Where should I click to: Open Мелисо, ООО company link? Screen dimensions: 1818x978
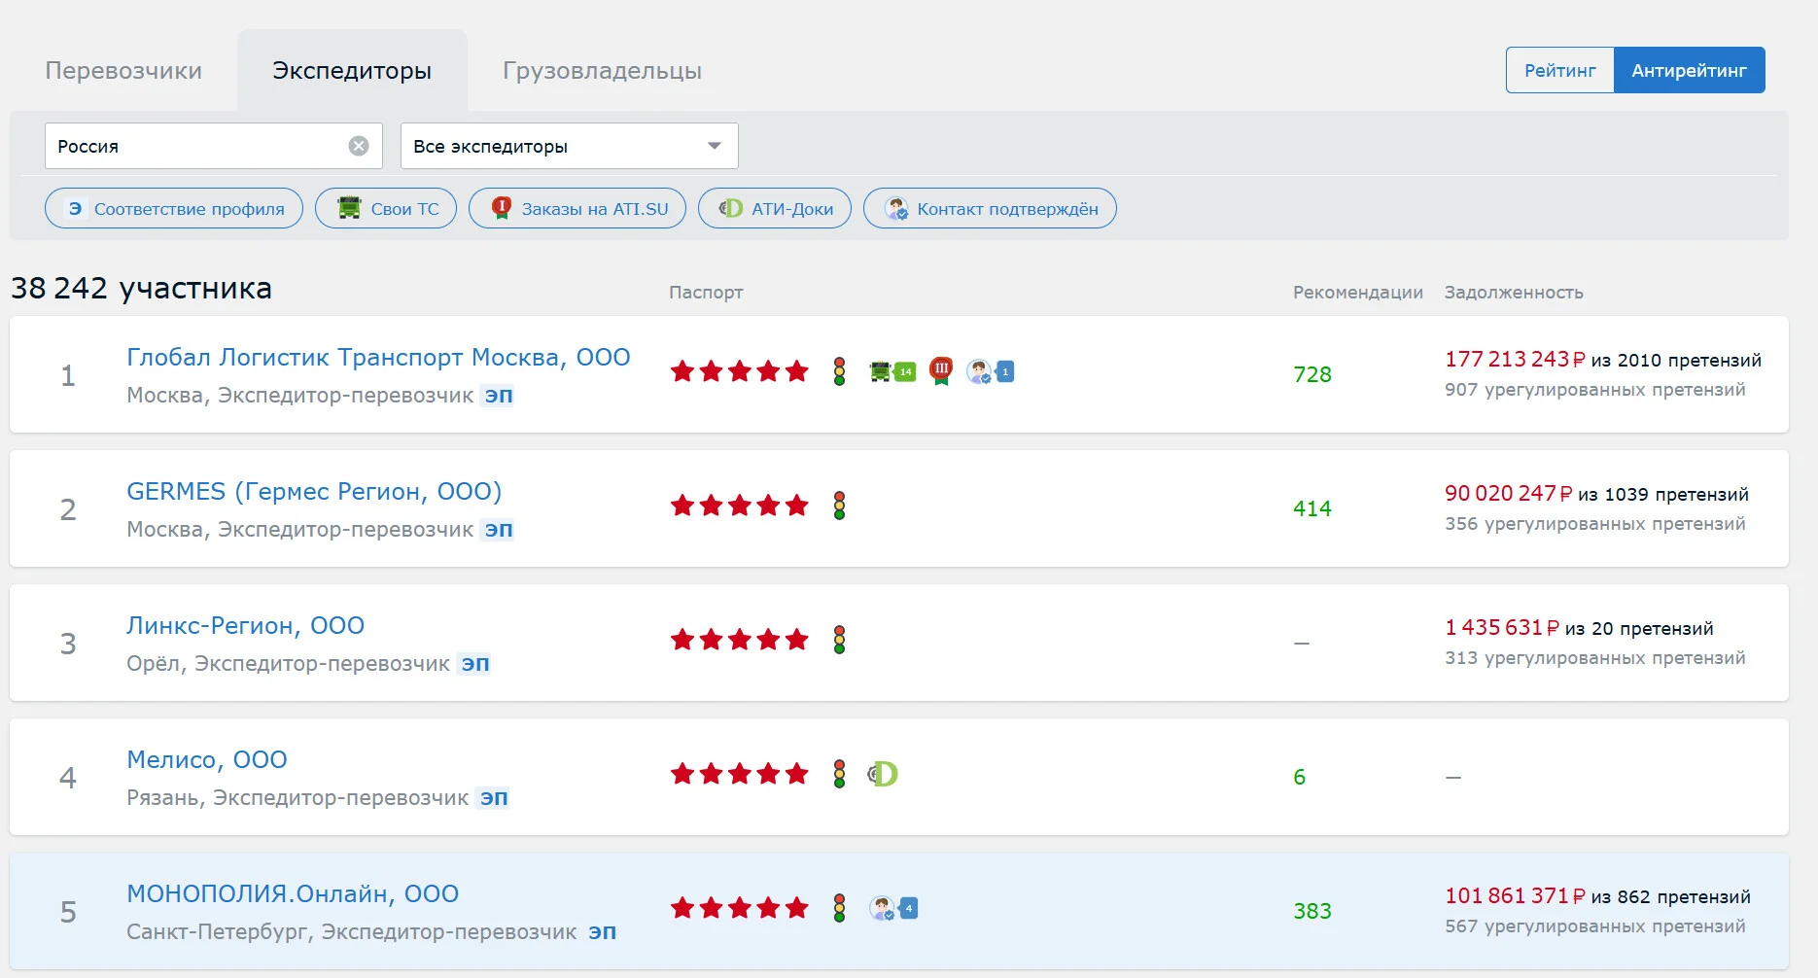coord(207,760)
